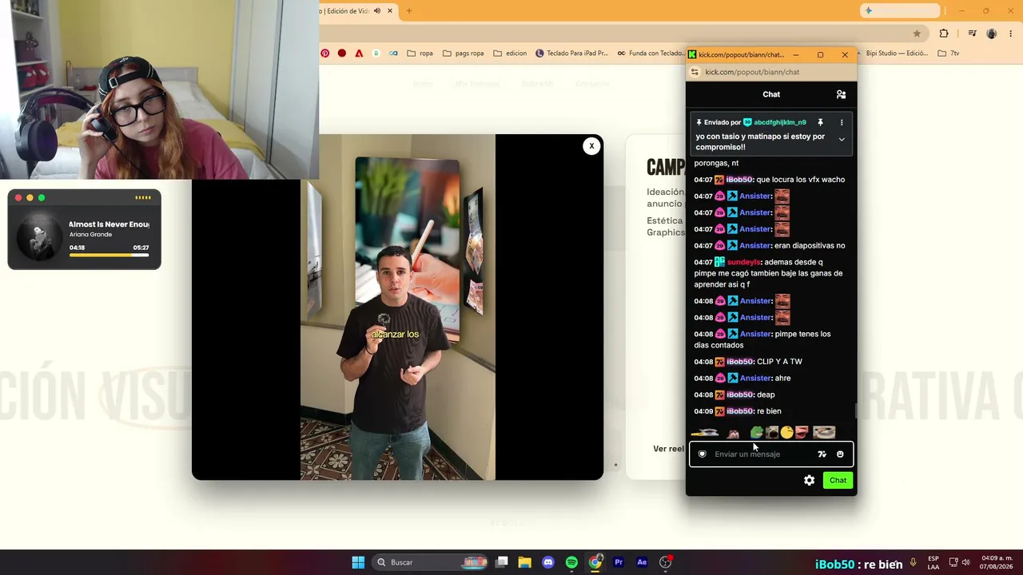Switch to Chrome on the taskbar
This screenshot has width=1023, height=575.
tap(595, 562)
